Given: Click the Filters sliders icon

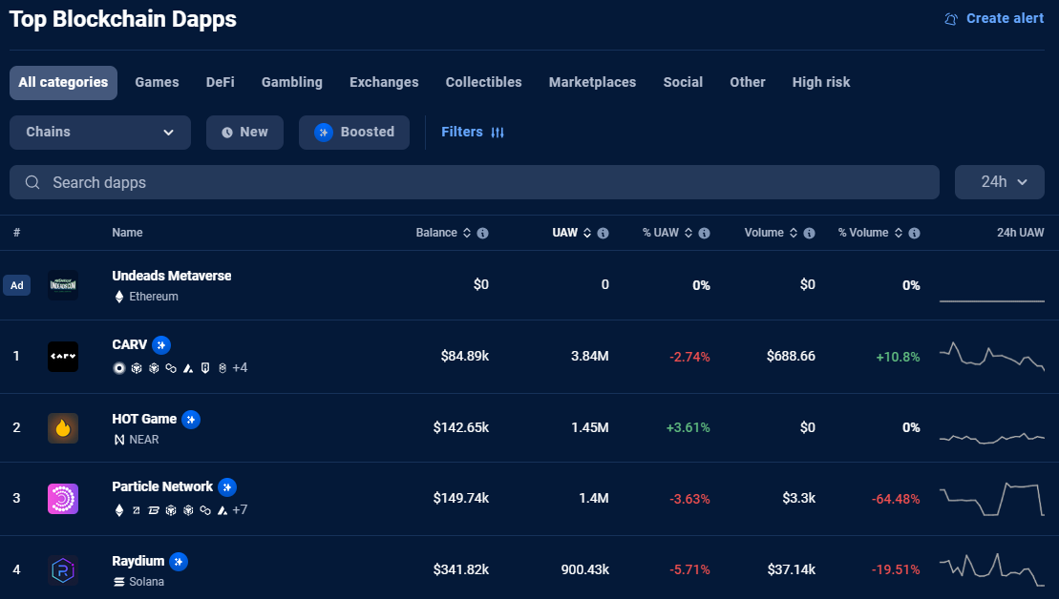Looking at the screenshot, I should (x=498, y=133).
